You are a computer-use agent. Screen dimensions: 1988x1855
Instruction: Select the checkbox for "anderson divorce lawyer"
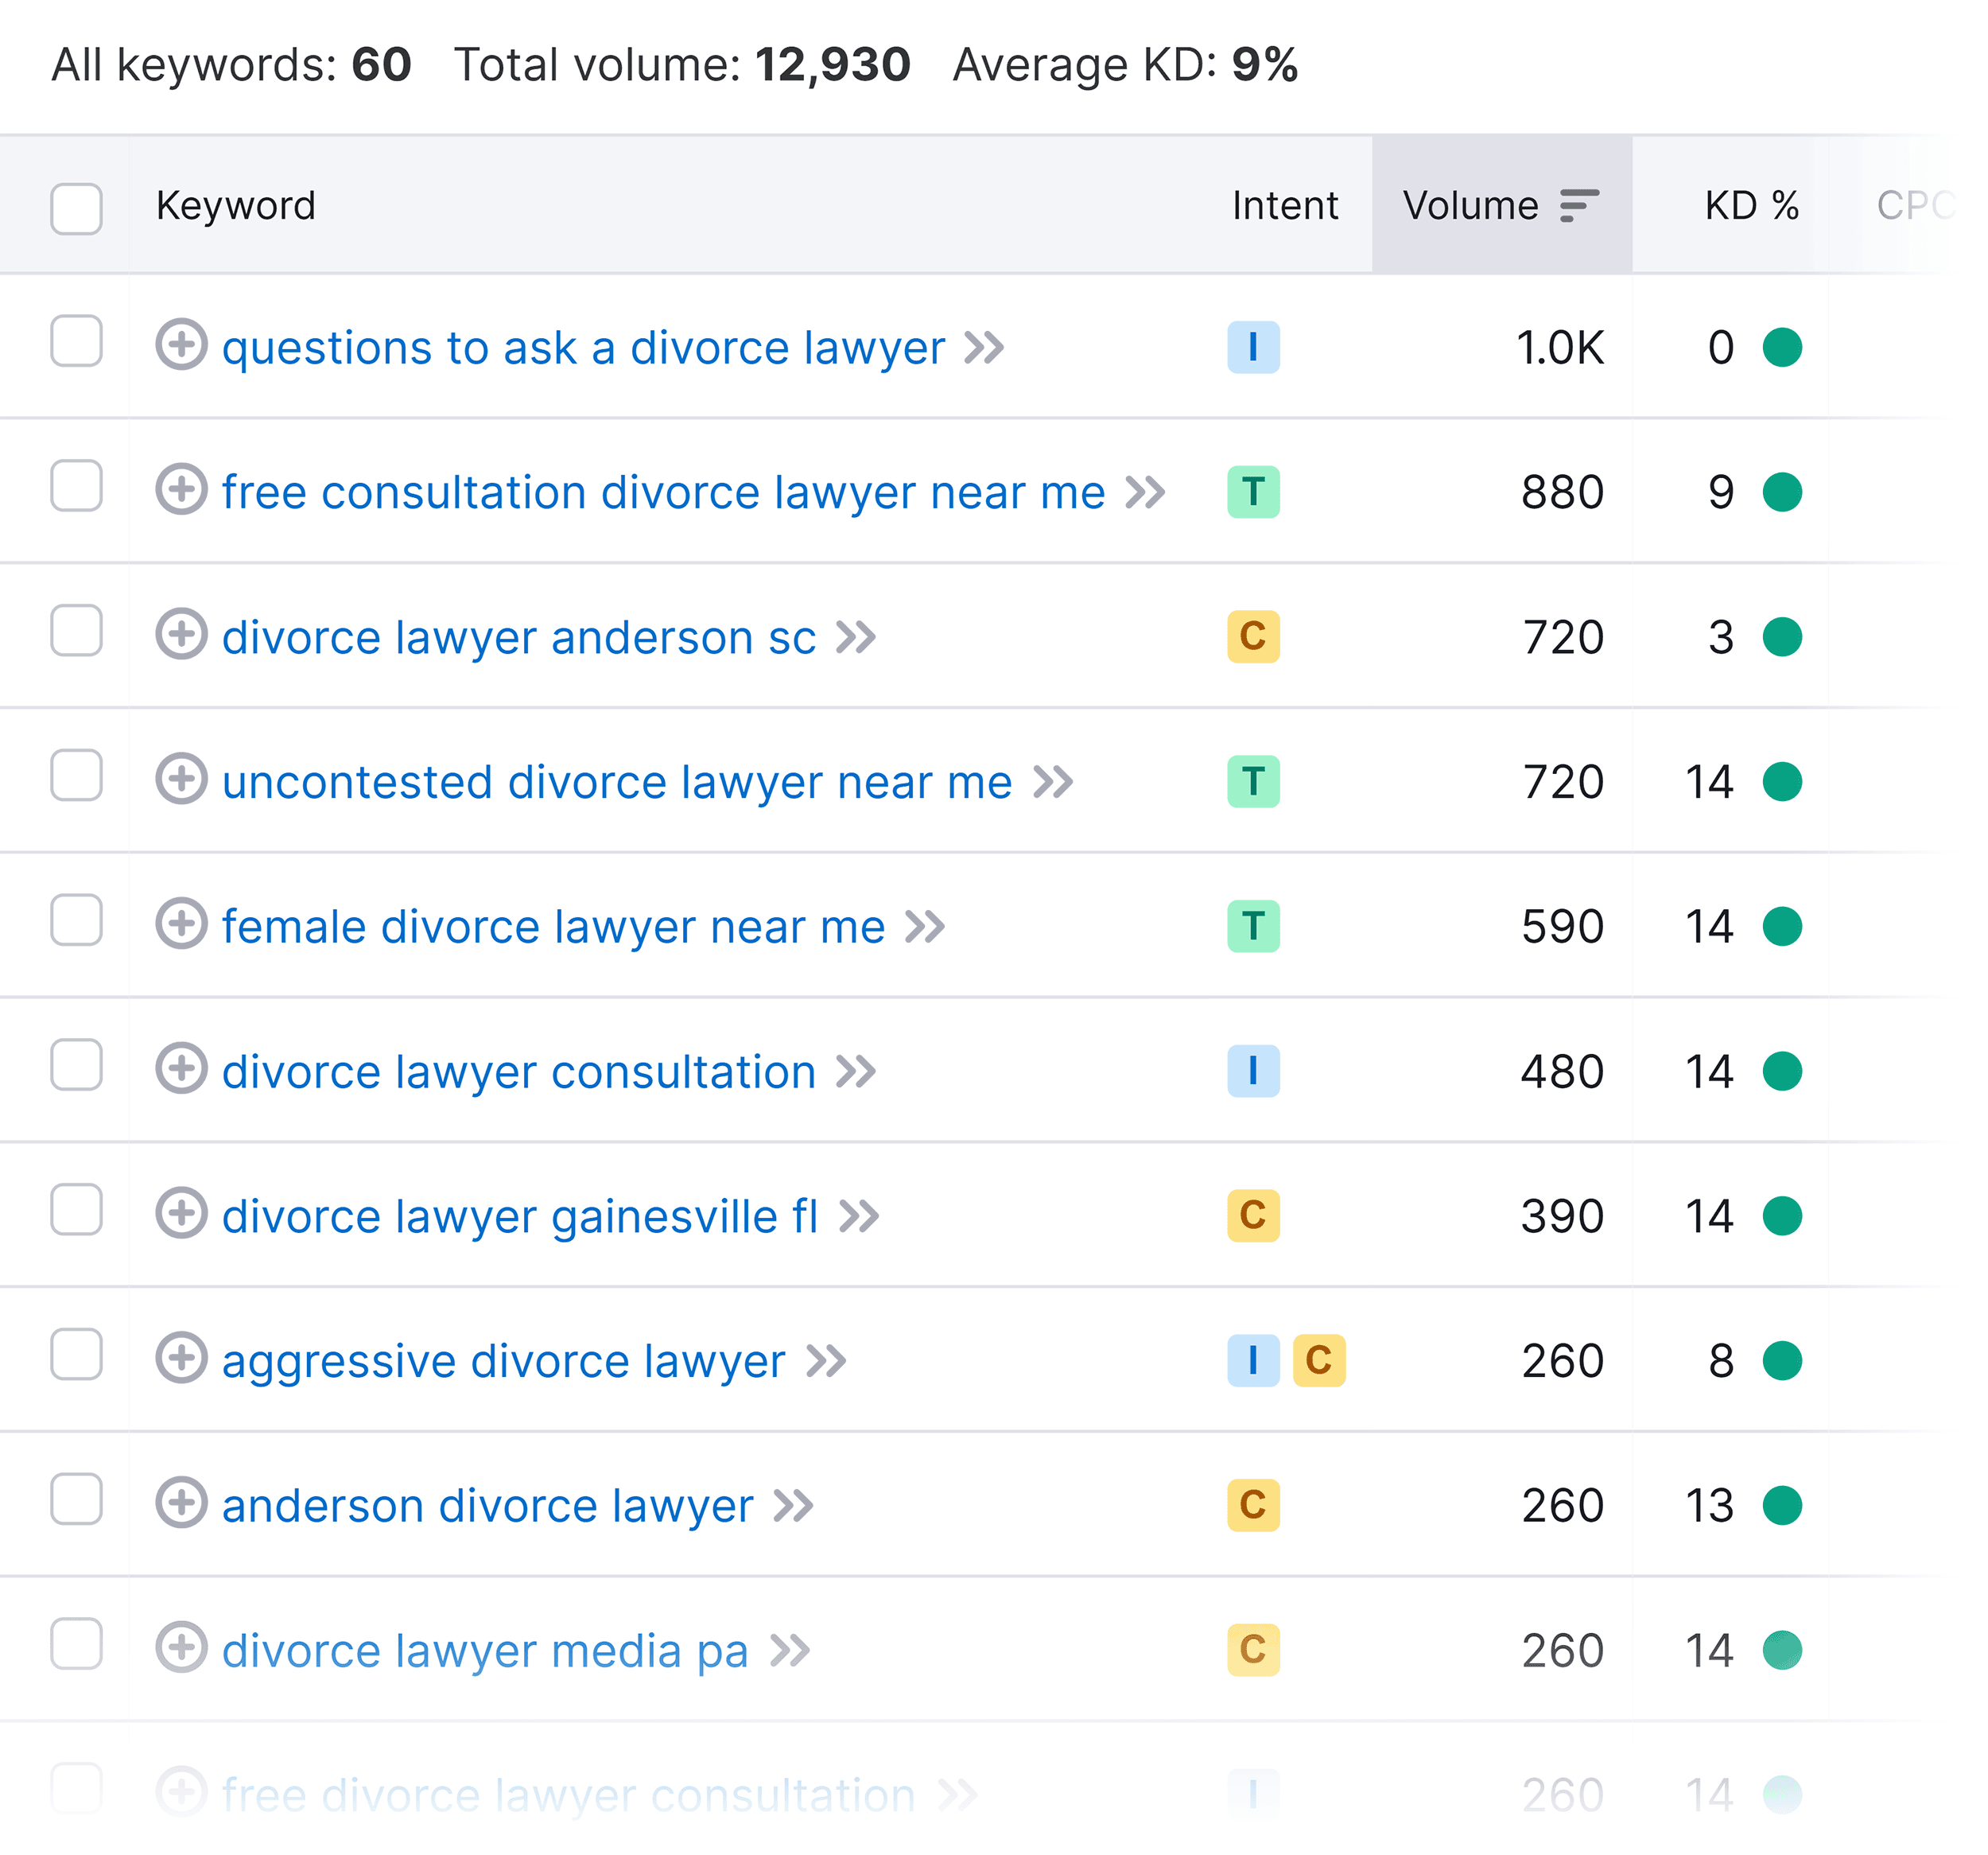[x=77, y=1504]
